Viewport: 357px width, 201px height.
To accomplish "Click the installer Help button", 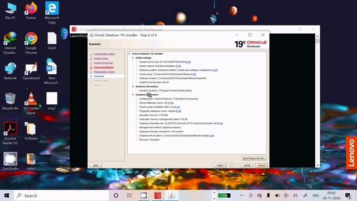I will (95, 165).
